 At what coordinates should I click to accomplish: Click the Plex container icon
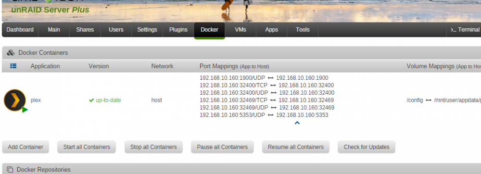(15, 100)
